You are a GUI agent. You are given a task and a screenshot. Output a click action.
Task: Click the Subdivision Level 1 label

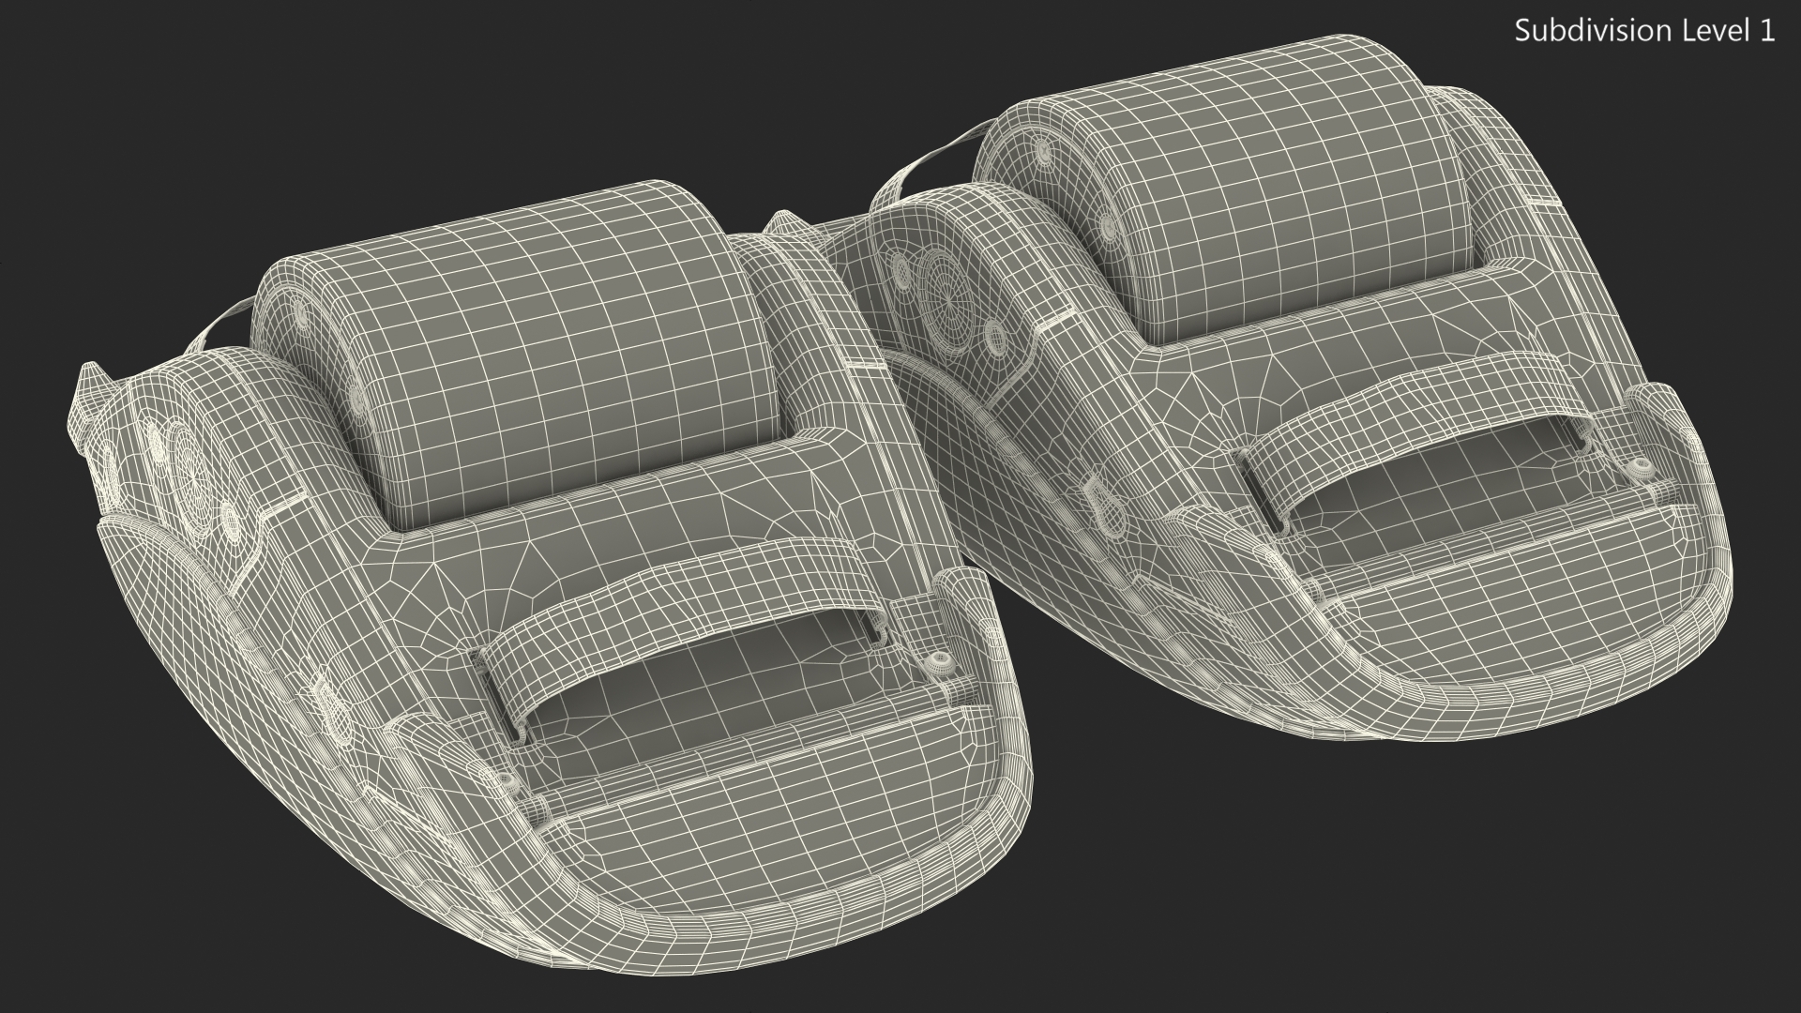(x=1644, y=31)
